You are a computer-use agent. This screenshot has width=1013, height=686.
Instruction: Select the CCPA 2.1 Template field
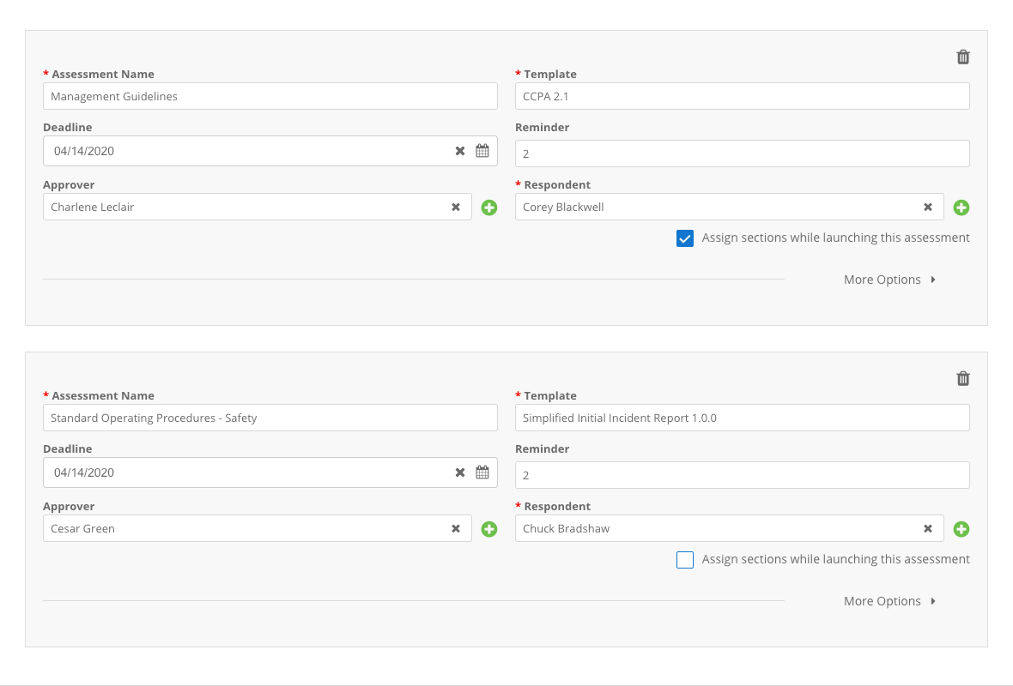point(742,95)
